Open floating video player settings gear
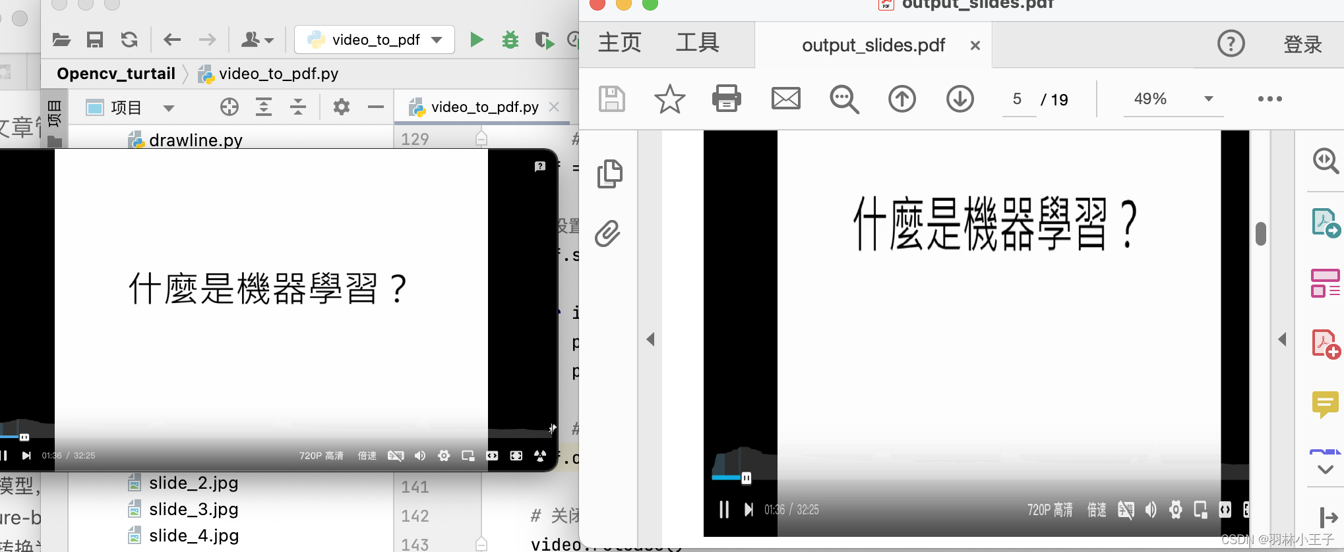The width and height of the screenshot is (1344, 552). tap(444, 456)
